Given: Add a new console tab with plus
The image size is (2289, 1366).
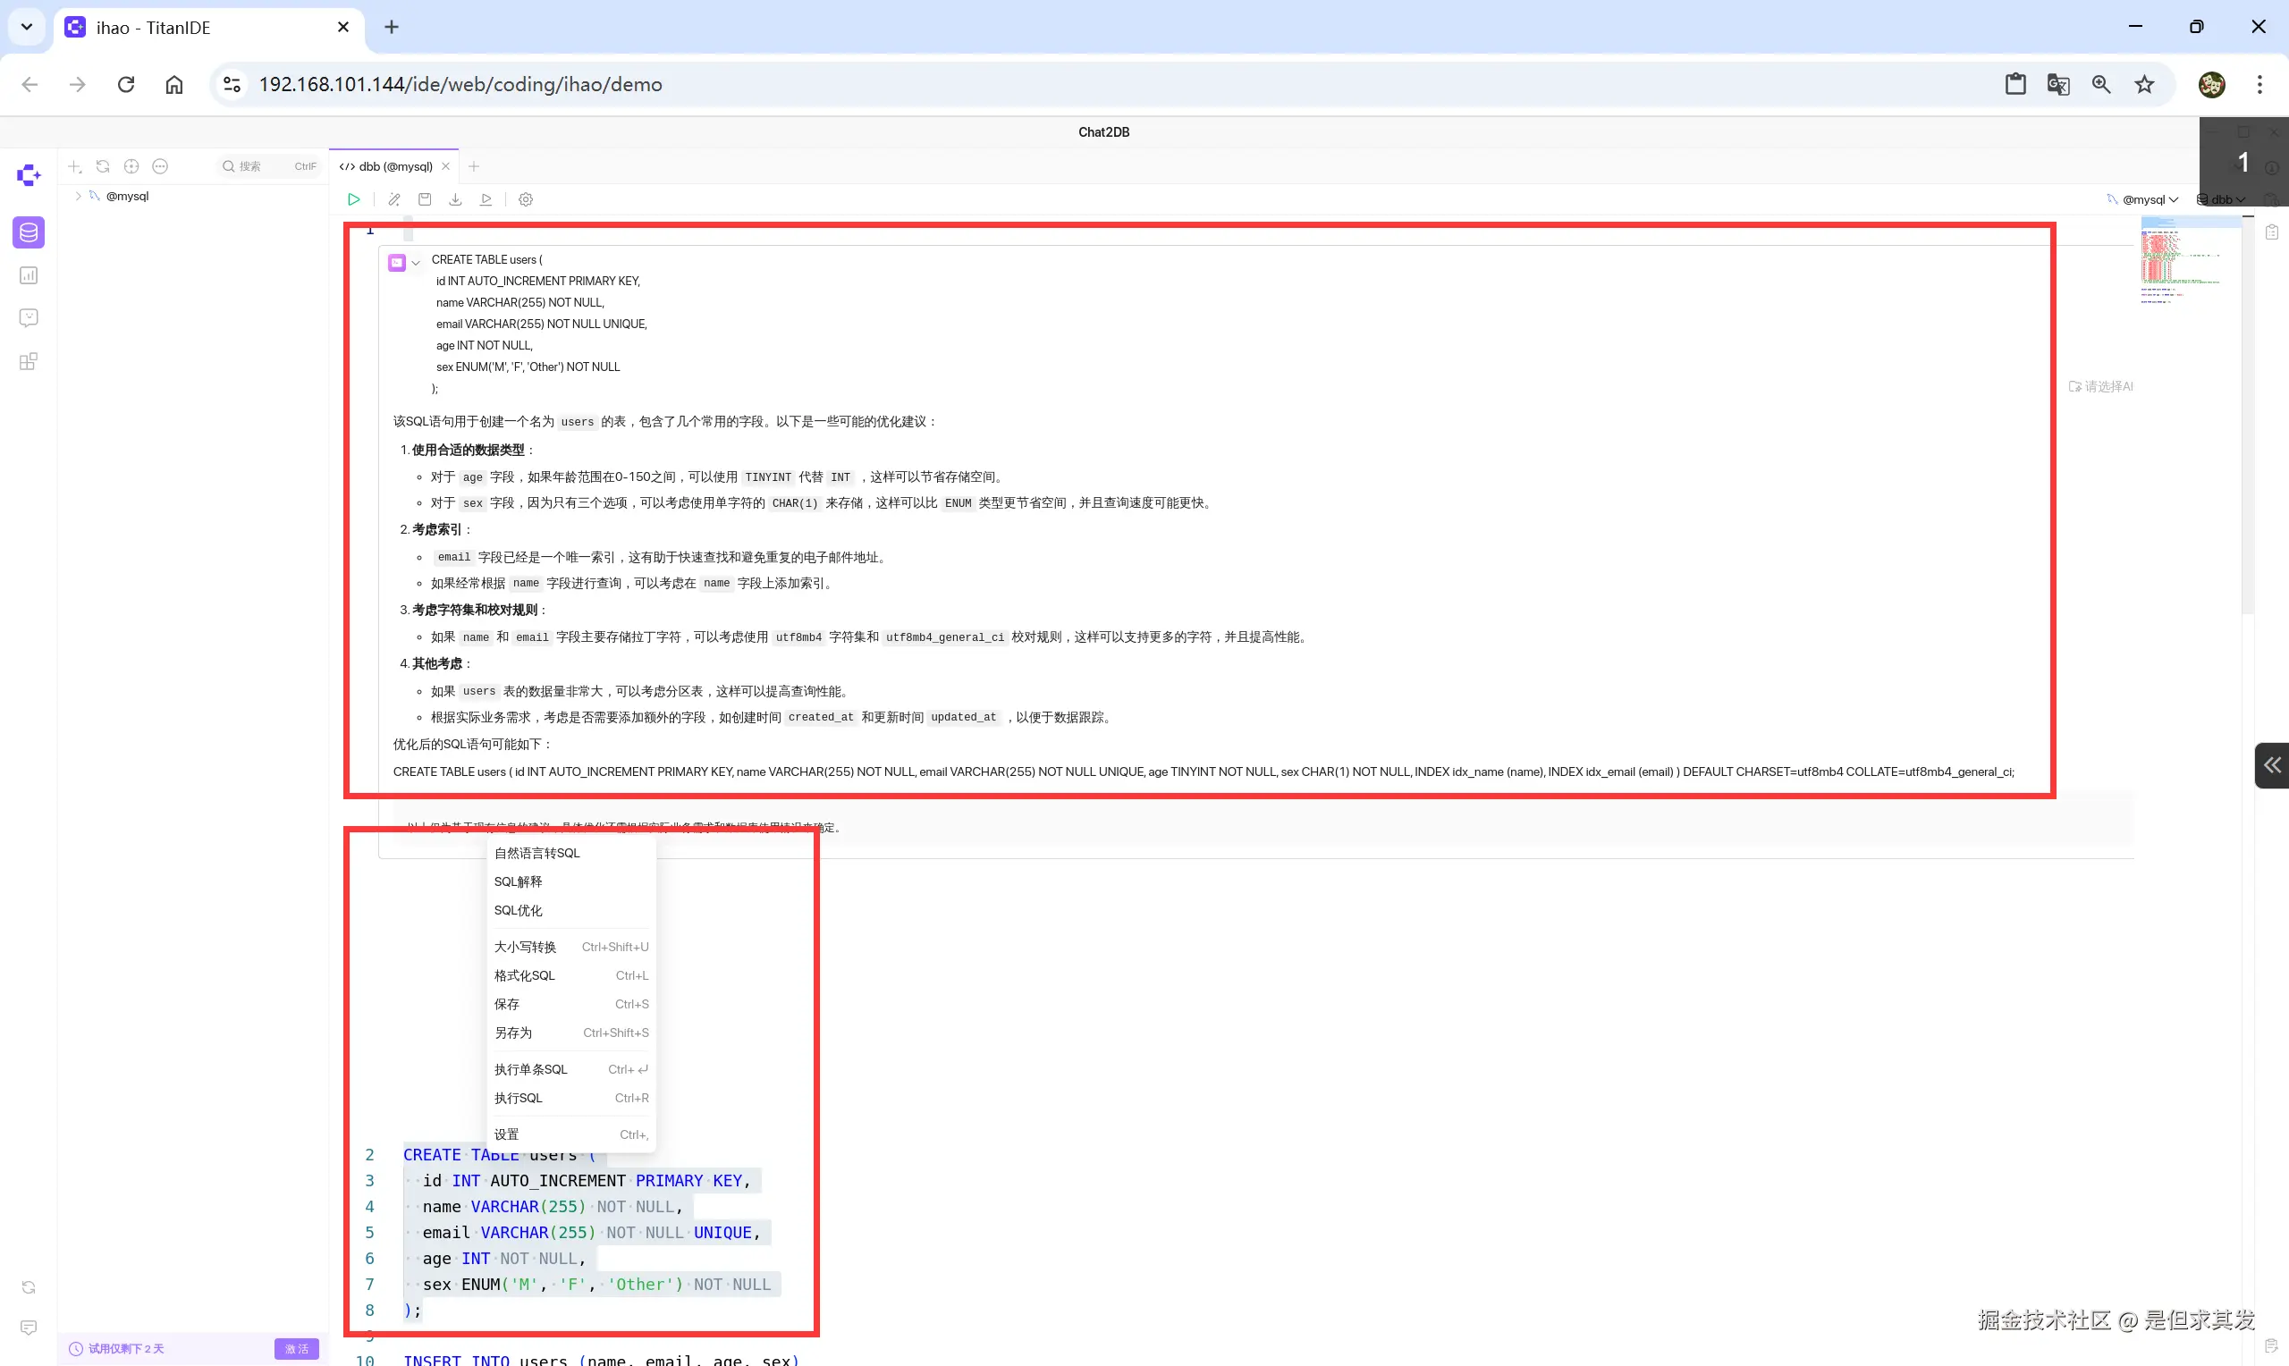Looking at the screenshot, I should [x=474, y=166].
